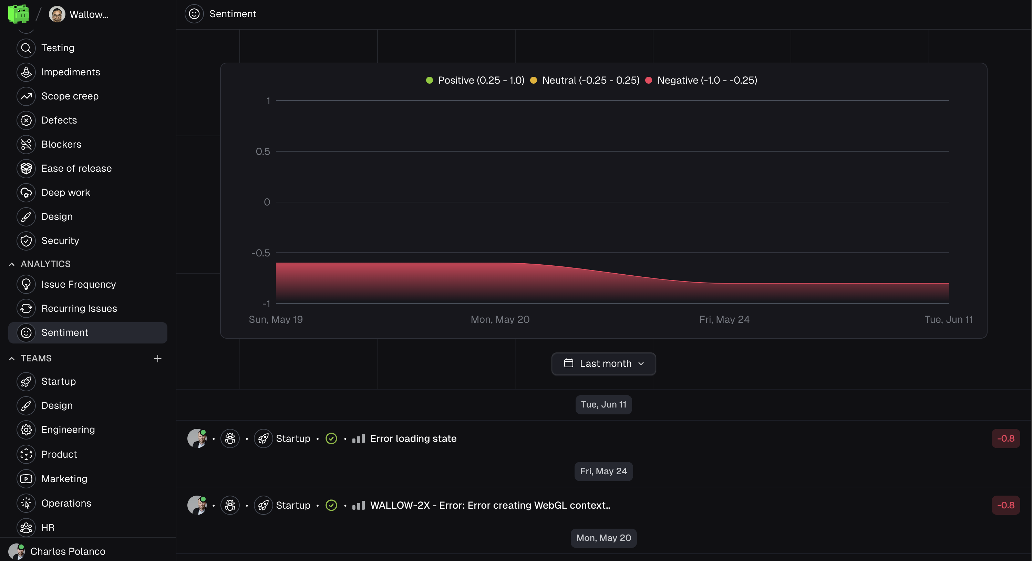The width and height of the screenshot is (1032, 561).
Task: Add a new team with plus button
Action: pyautogui.click(x=157, y=358)
